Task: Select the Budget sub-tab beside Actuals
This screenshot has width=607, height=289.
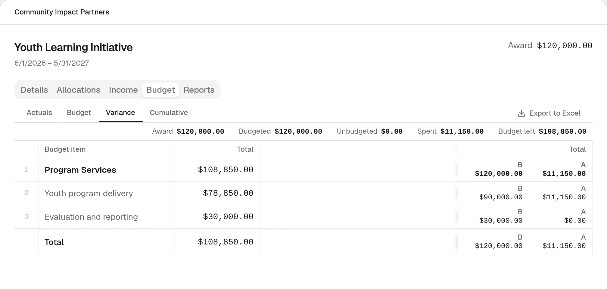Action: 79,113
